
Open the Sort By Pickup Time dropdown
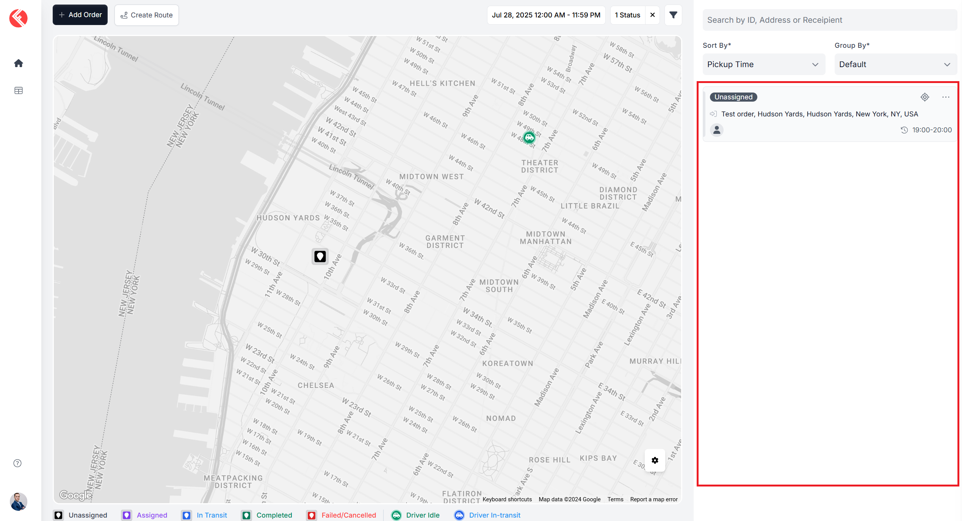coord(763,64)
